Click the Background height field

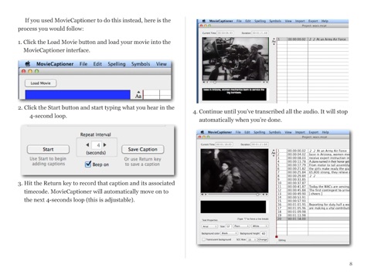(x=264, y=233)
